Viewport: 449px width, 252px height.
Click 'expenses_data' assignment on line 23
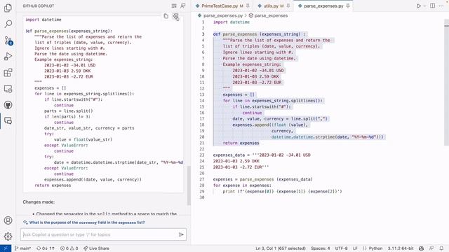[262, 155]
